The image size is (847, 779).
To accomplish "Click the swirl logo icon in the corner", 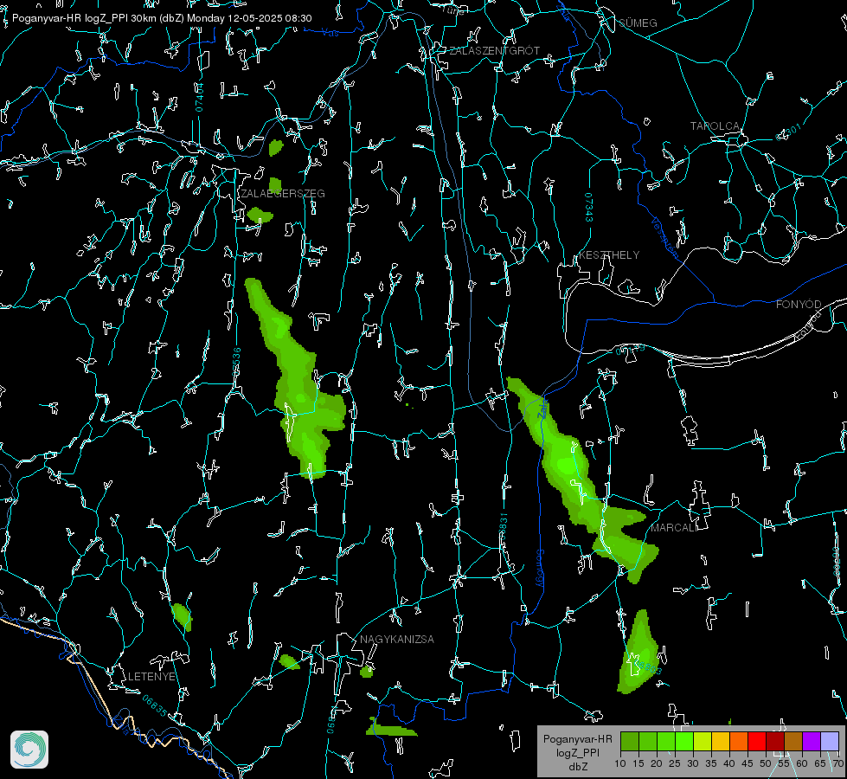I will tap(29, 750).
